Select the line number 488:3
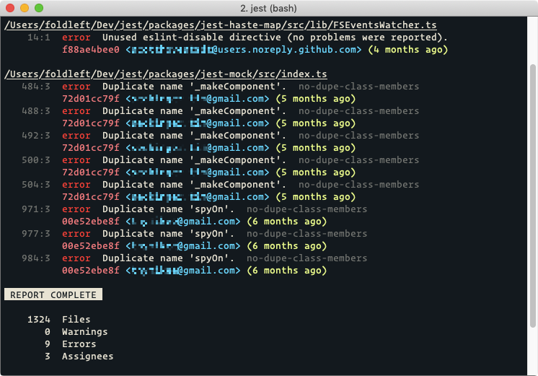Viewport: 538px width, 376px height. 36,111
